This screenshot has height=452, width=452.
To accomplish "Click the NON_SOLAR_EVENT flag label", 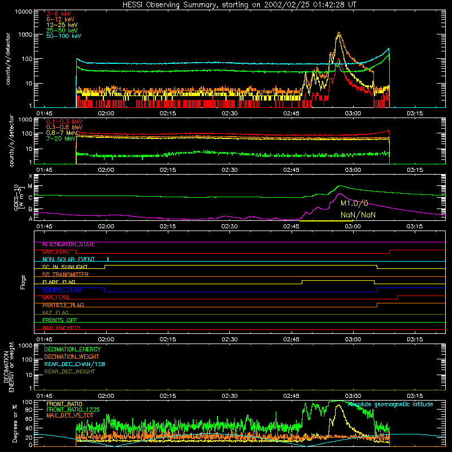I will [x=68, y=259].
